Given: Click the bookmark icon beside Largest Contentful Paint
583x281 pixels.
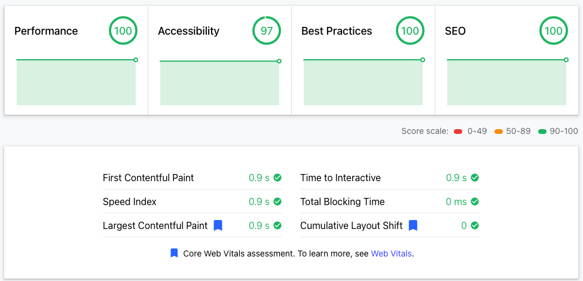Looking at the screenshot, I should tap(218, 225).
